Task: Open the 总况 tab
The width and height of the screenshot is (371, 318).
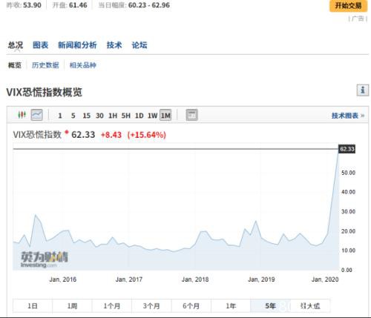Action: 16,45
